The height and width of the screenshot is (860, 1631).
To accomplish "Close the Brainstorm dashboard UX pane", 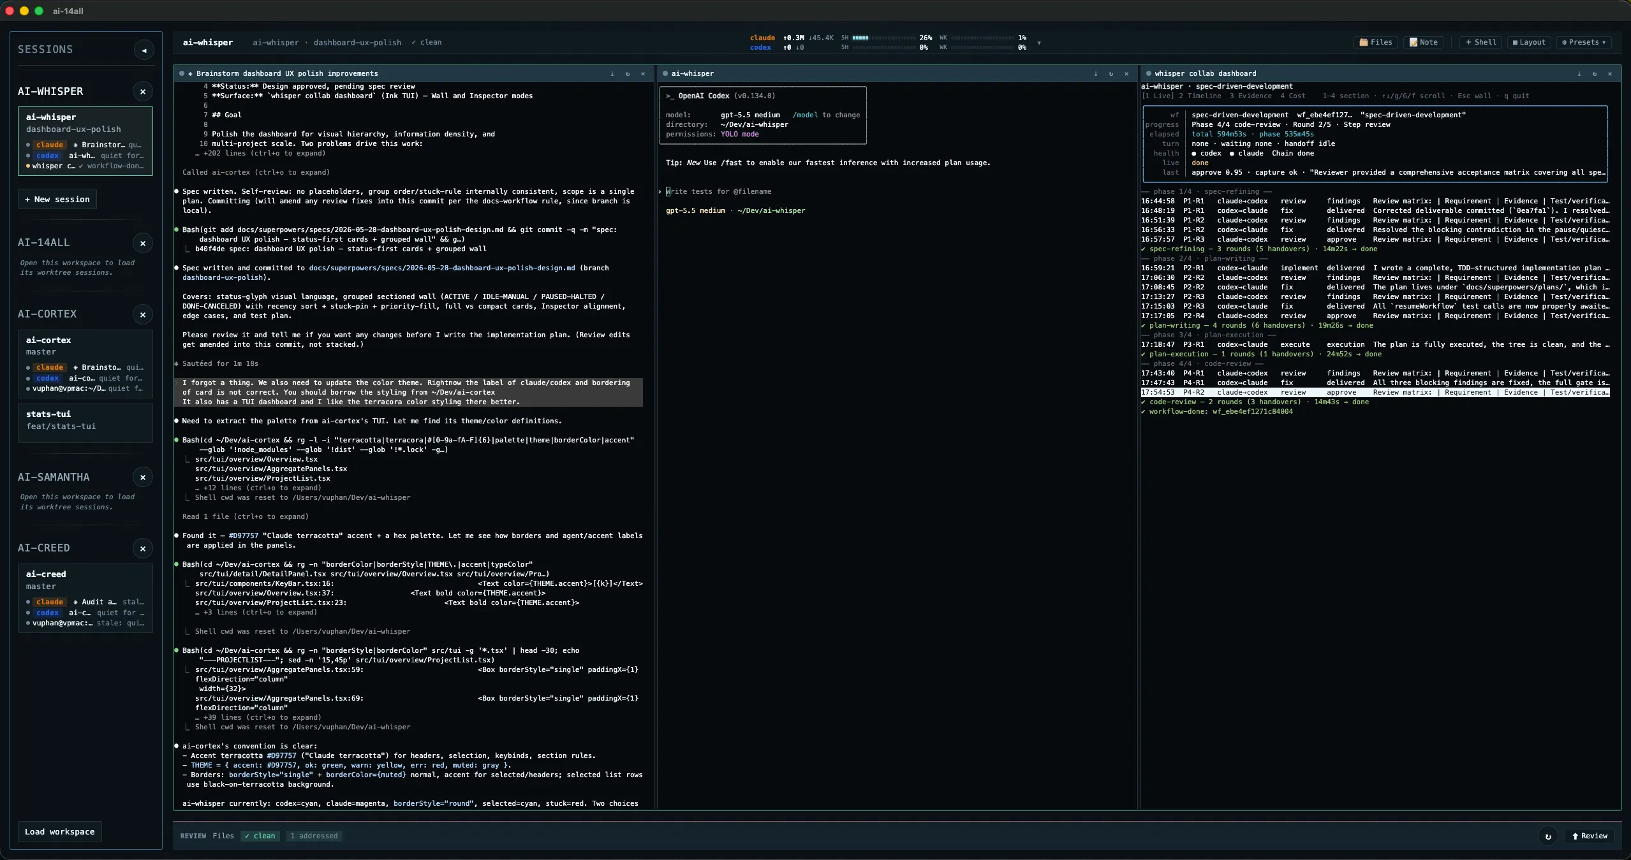I will (643, 74).
